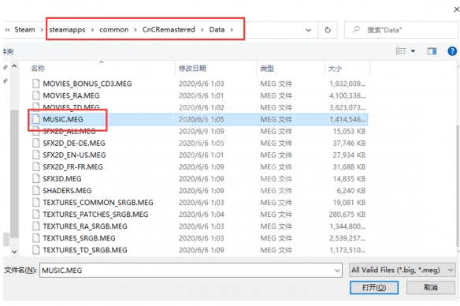Click file icon of SFX2D_FR-FR.MEG
The height and width of the screenshot is (306, 460).
point(35,167)
